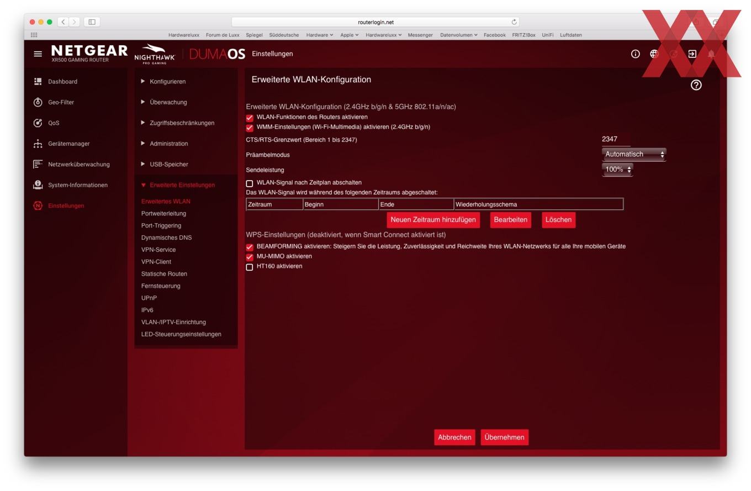Viewport: 751px width, 491px height.
Task: Open VLAN-/IPTV-Einrichtung page
Action: tap(173, 323)
